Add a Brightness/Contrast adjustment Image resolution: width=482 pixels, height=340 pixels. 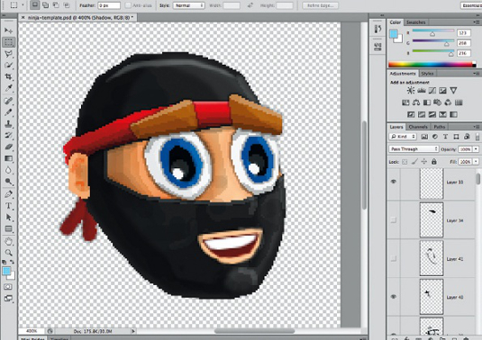coord(411,91)
